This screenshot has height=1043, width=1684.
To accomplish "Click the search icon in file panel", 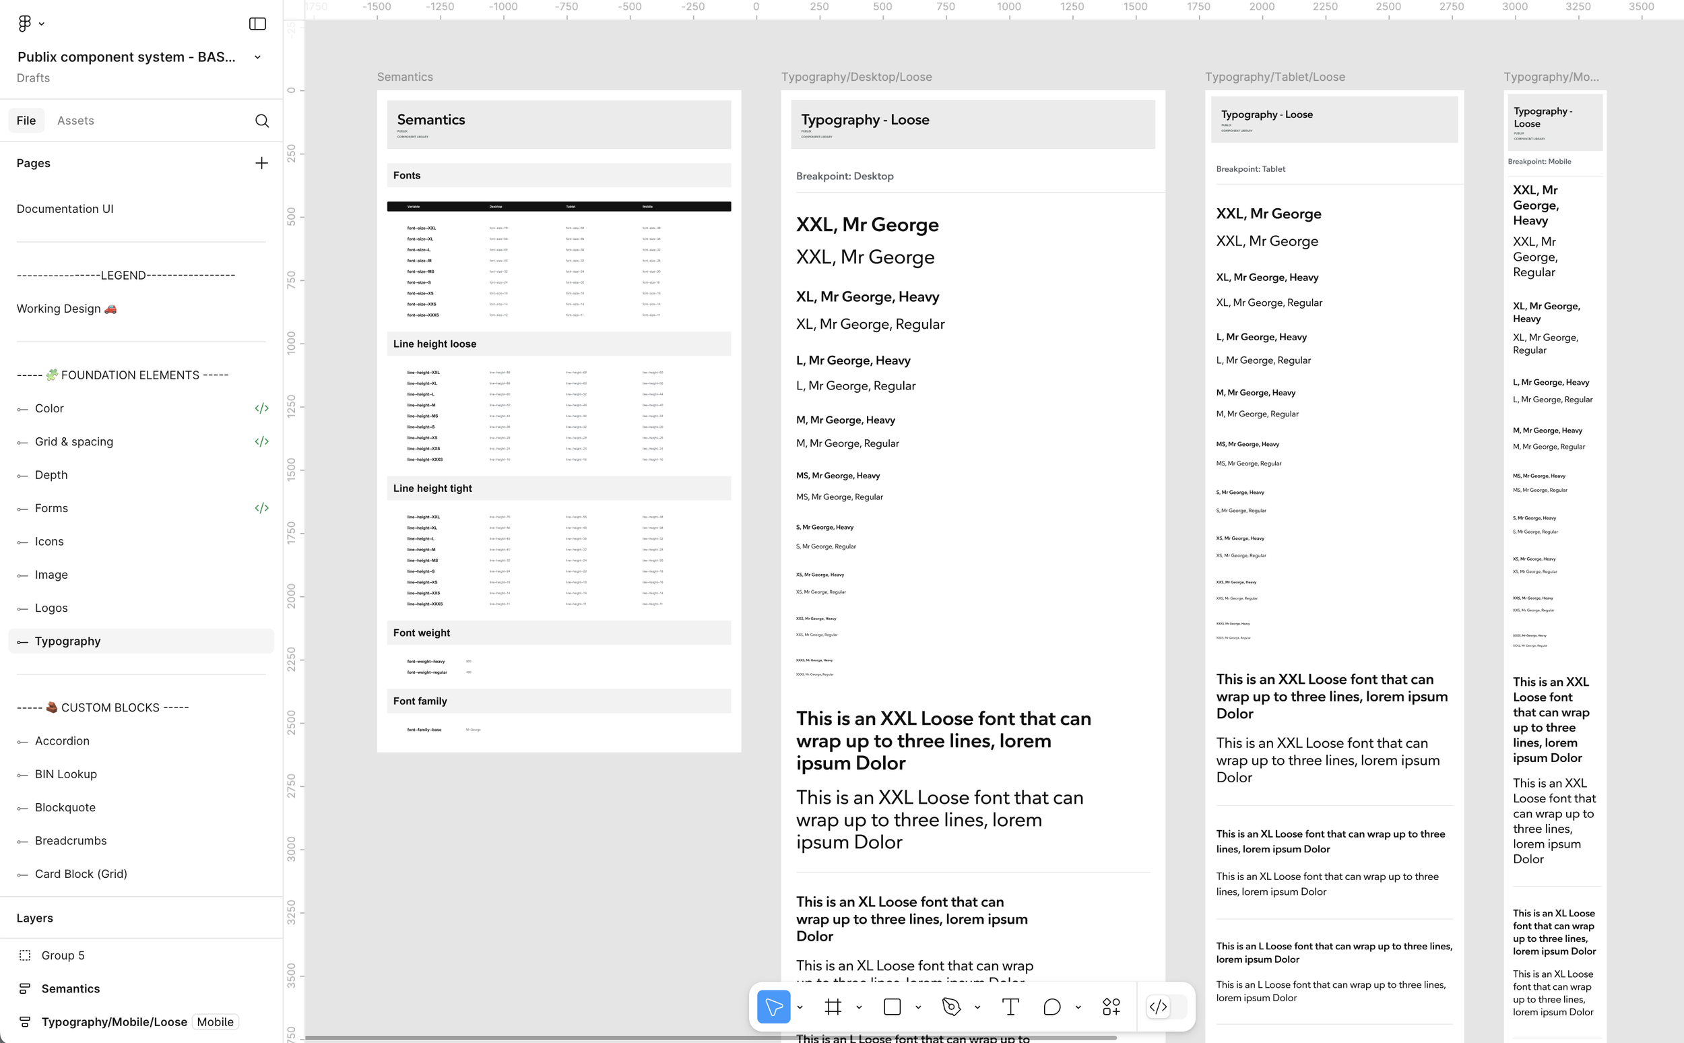I will click(261, 121).
